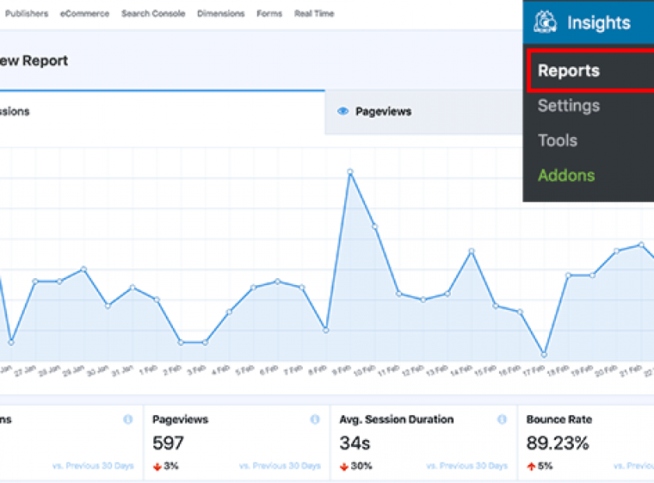Open the Publishers report tab
Screen dimensions: 654x483
(26, 14)
